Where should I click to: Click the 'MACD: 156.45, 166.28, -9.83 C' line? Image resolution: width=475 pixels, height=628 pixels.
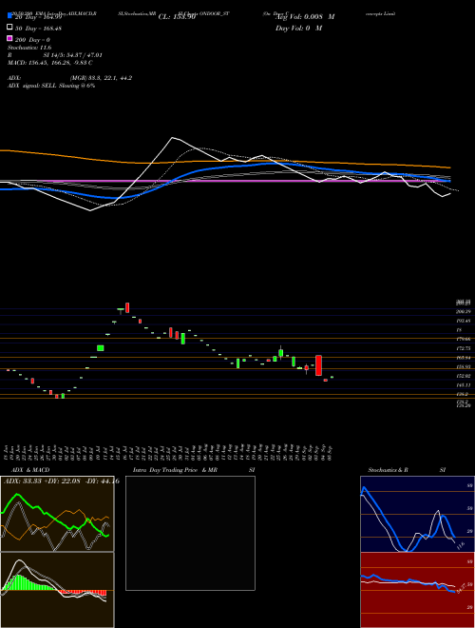50,63
